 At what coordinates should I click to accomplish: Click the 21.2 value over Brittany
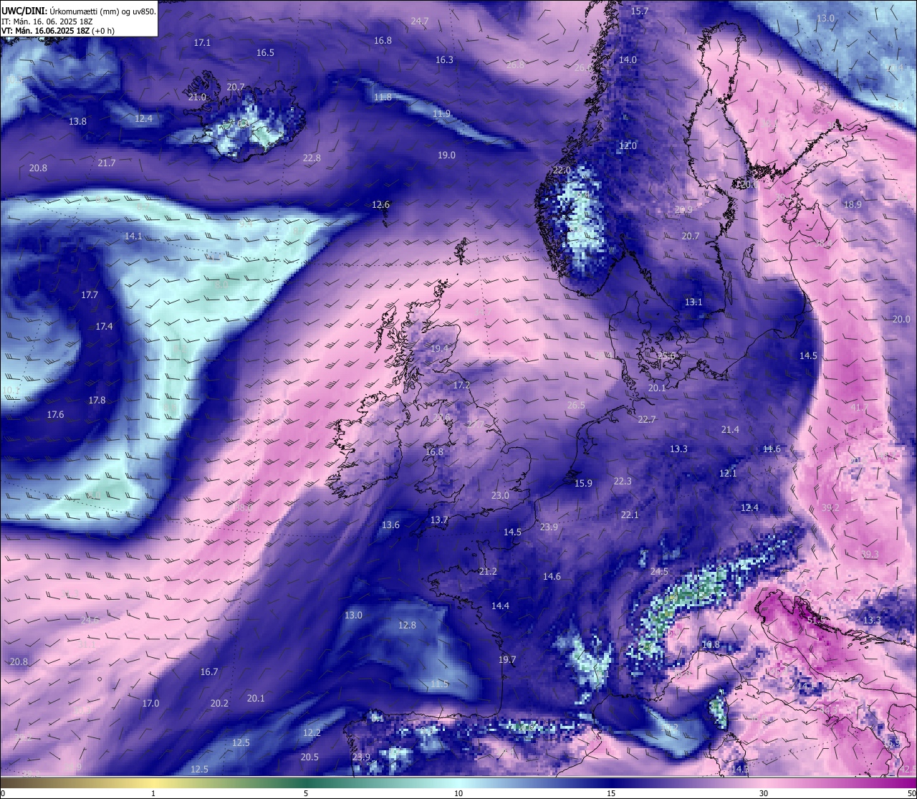pyautogui.click(x=488, y=571)
